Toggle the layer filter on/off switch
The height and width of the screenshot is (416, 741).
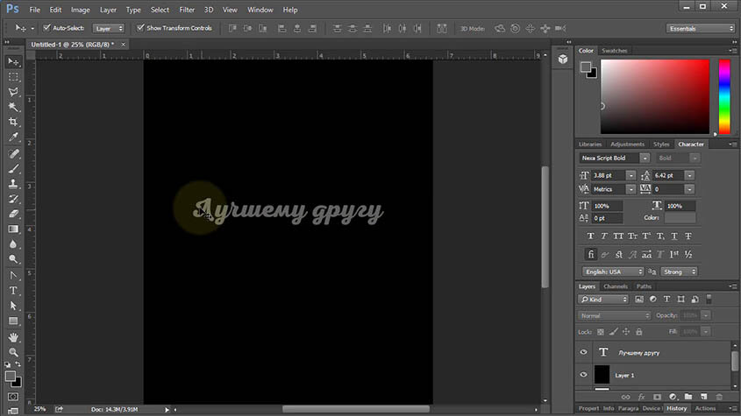pyautogui.click(x=709, y=299)
